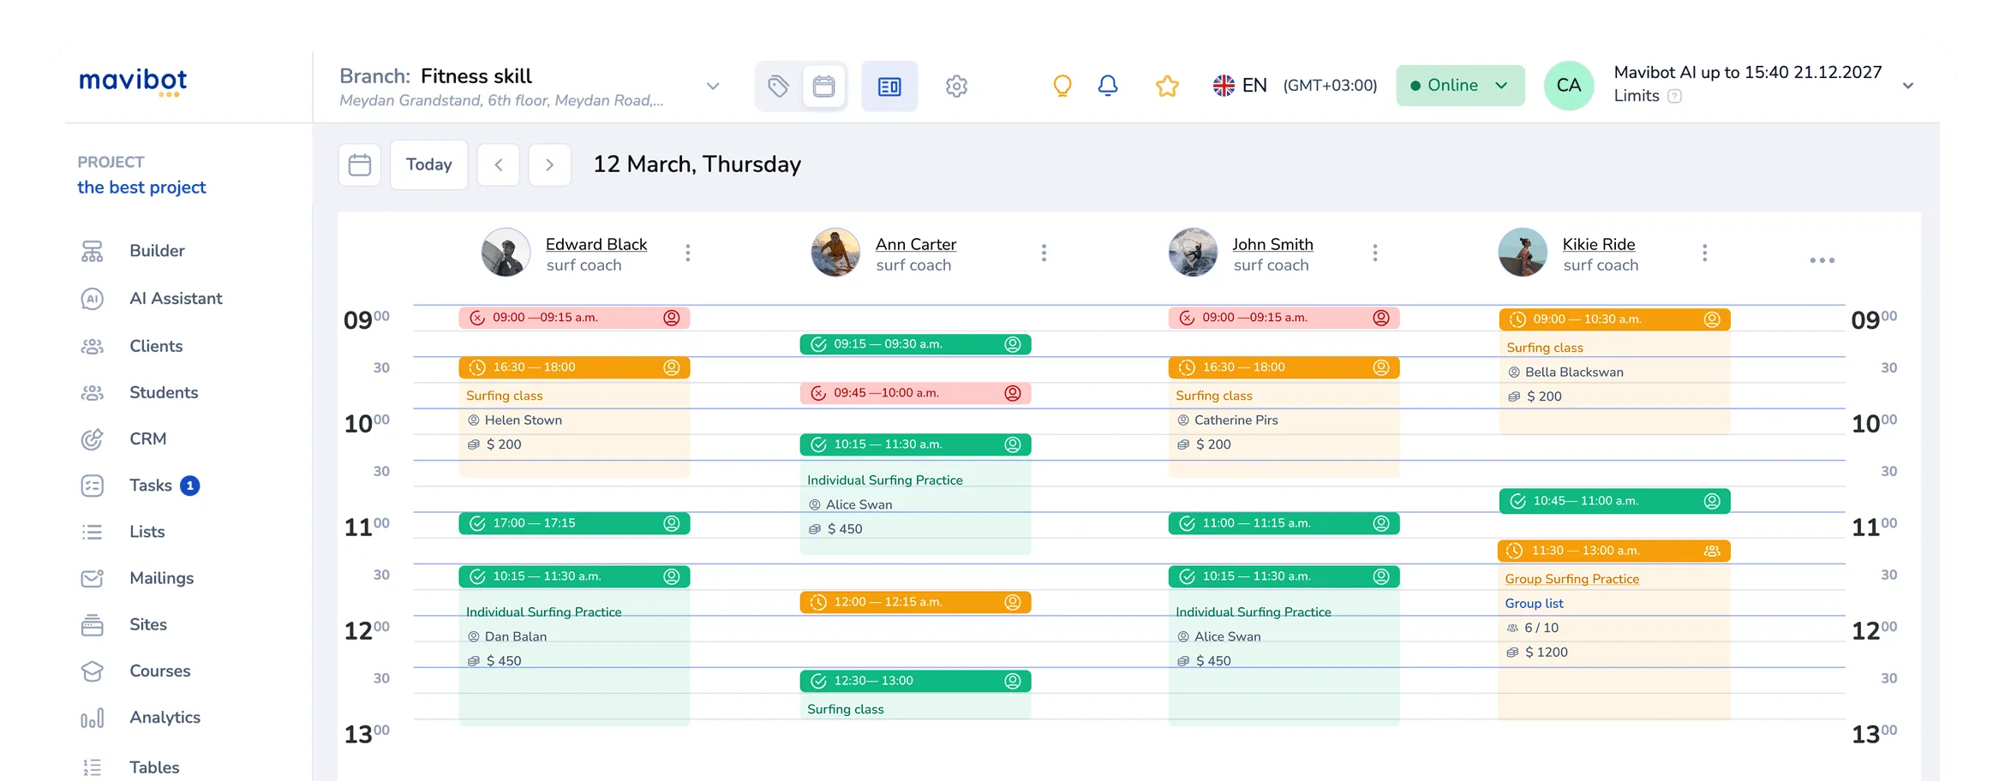This screenshot has height=781, width=2005.
Task: Open Edward Black options menu dots
Action: point(688,253)
